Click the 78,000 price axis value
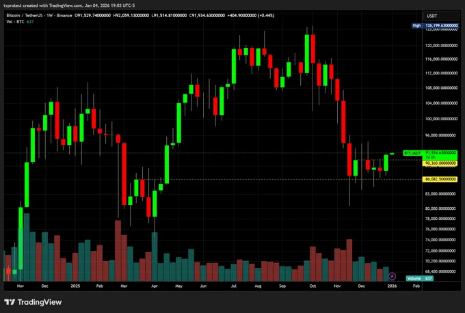The image size is (465, 313). click(441, 219)
